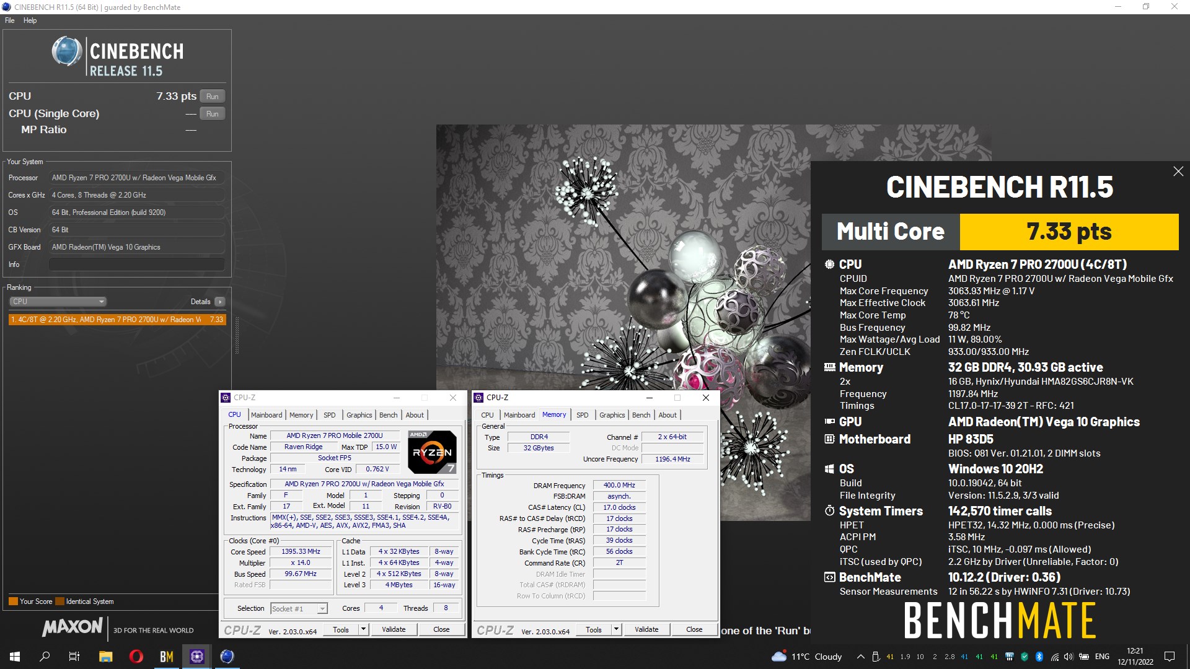Open the File menu in Cinebench
The height and width of the screenshot is (669, 1190).
(x=10, y=20)
